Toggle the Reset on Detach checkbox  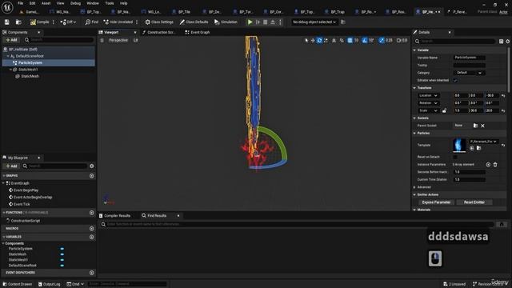pyautogui.click(x=455, y=157)
